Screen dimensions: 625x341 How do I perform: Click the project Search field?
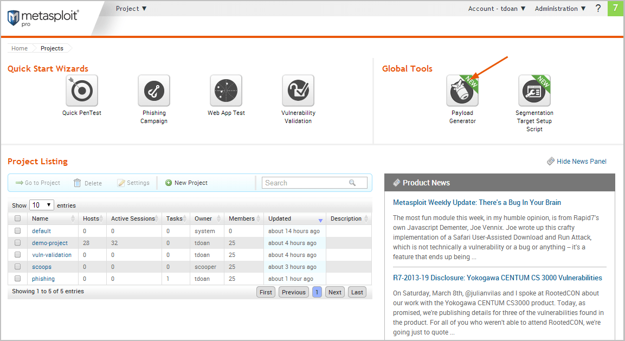coord(306,183)
